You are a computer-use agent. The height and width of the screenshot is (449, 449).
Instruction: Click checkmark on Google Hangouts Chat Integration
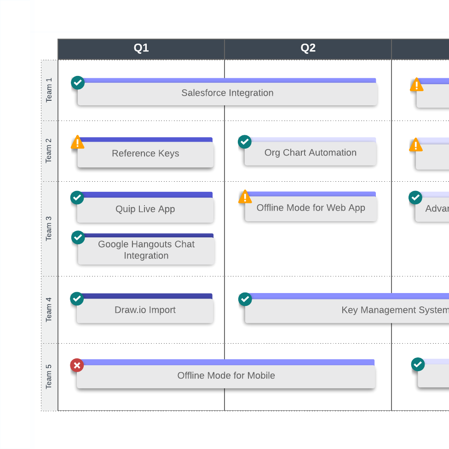[x=78, y=237]
